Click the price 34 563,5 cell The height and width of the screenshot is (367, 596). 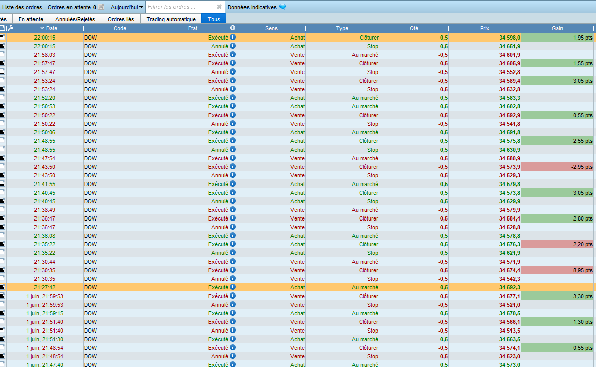tap(484, 339)
